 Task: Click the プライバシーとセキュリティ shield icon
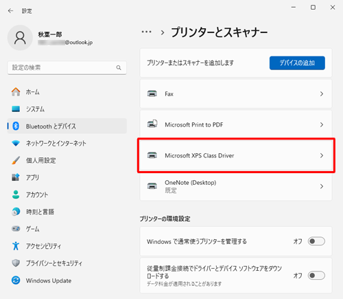(x=16, y=263)
